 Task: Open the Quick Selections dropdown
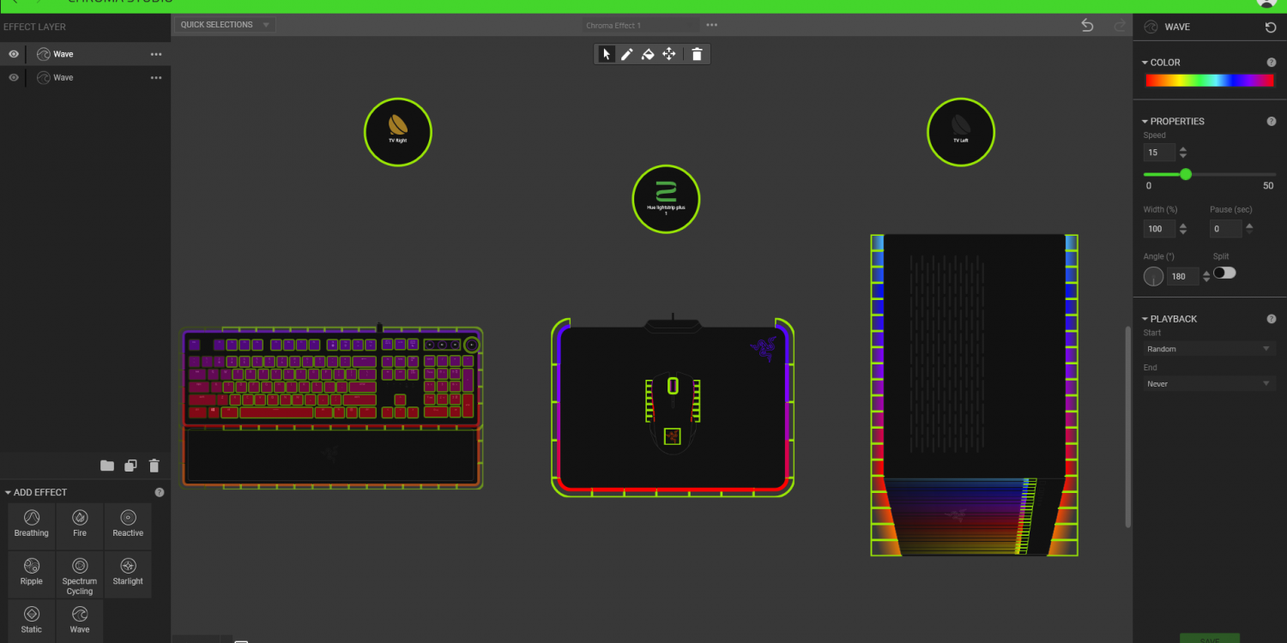click(x=226, y=25)
